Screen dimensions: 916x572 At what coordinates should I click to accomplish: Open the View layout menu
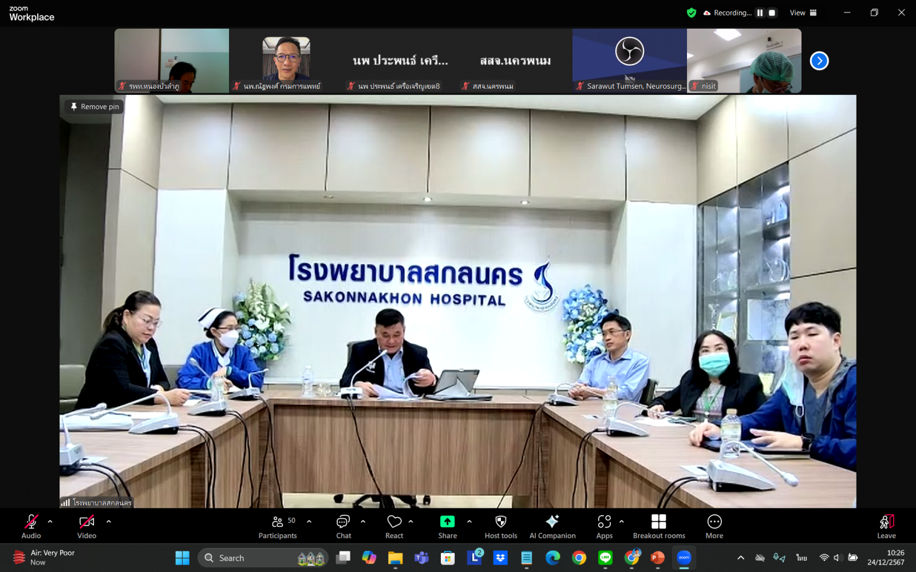tap(803, 13)
